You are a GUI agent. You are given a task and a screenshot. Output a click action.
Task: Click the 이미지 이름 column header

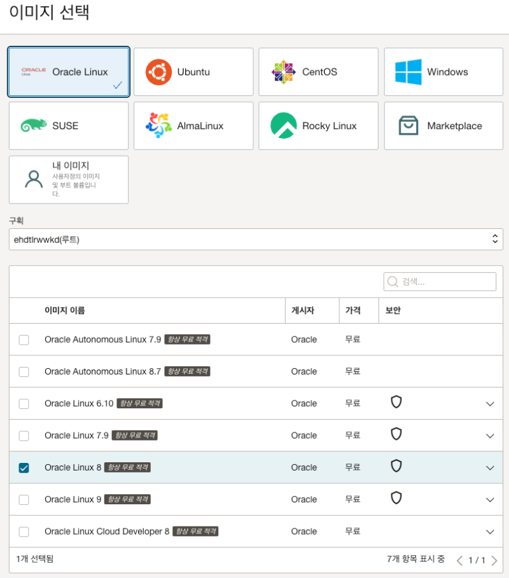pos(65,310)
